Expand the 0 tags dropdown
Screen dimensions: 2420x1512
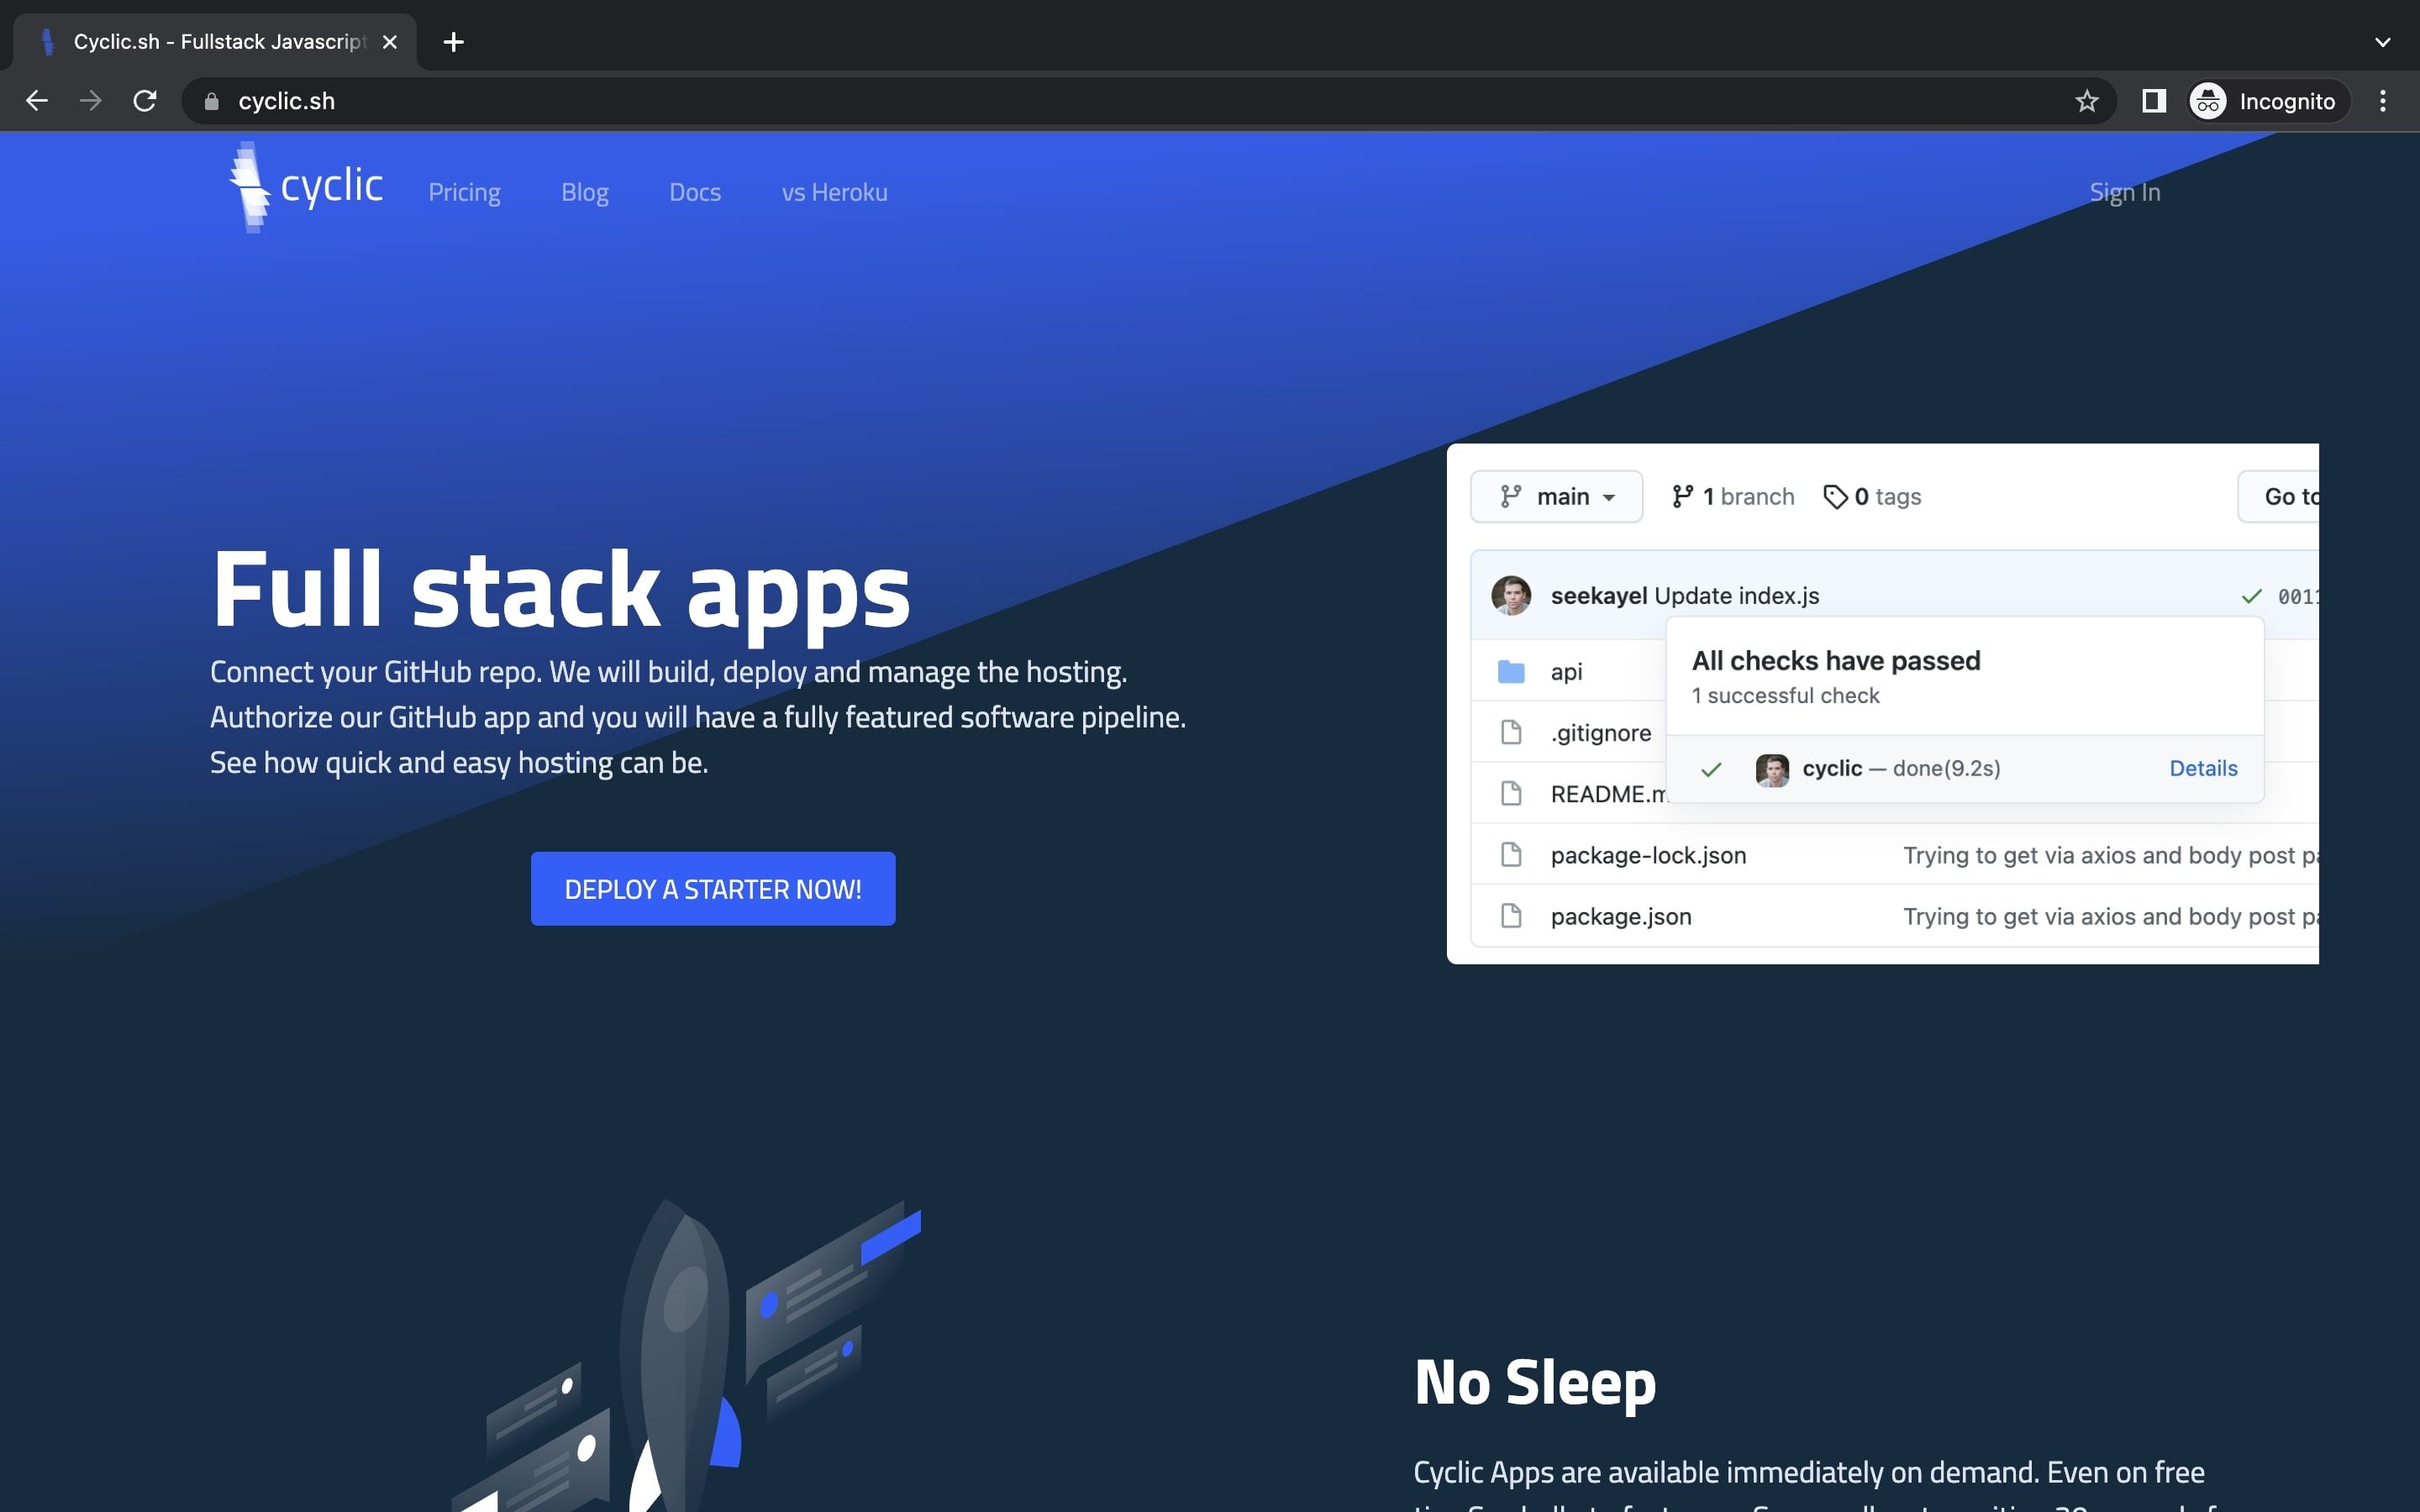[x=1873, y=495]
